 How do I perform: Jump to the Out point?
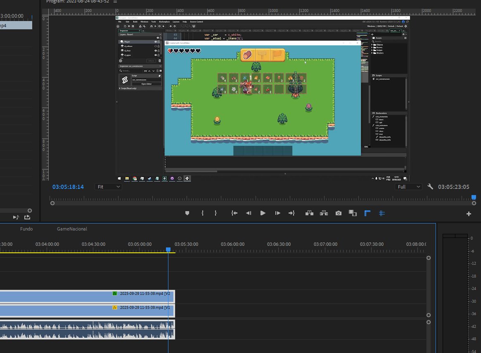[x=291, y=213]
